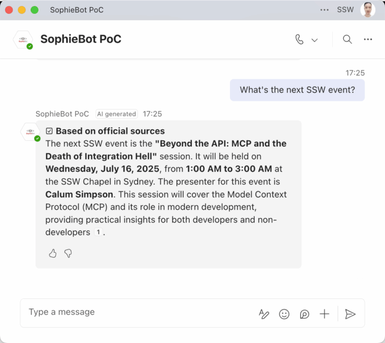Open the Loop components chat icon
385x343 pixels.
click(305, 314)
